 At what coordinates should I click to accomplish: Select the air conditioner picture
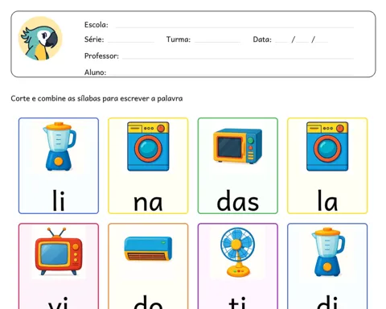(x=148, y=249)
